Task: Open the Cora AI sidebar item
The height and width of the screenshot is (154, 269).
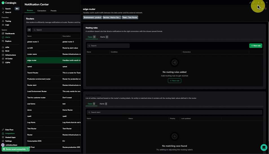Action: tap(8, 12)
